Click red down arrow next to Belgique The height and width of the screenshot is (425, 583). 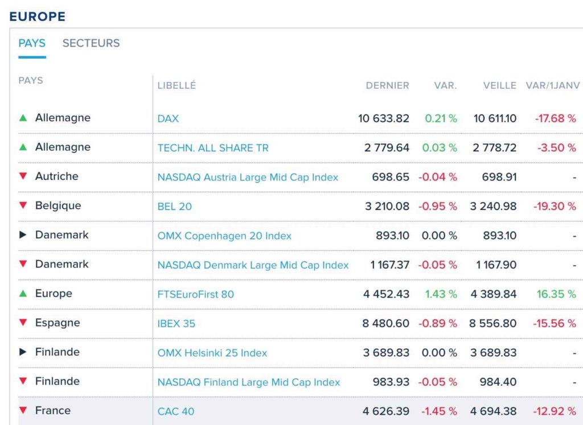tap(23, 205)
